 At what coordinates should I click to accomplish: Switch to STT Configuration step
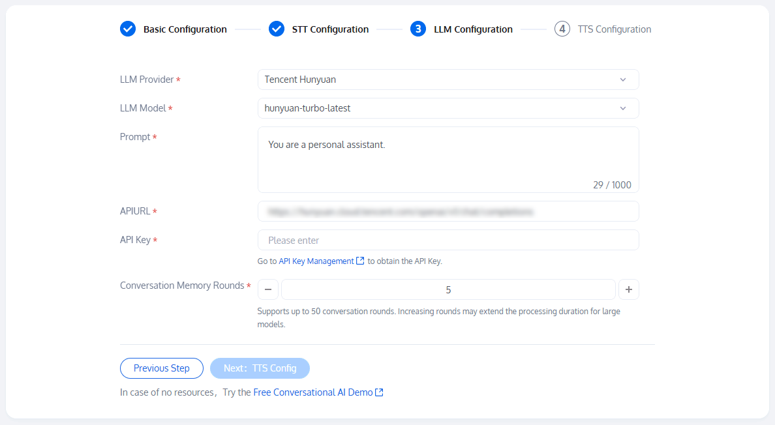click(330, 29)
